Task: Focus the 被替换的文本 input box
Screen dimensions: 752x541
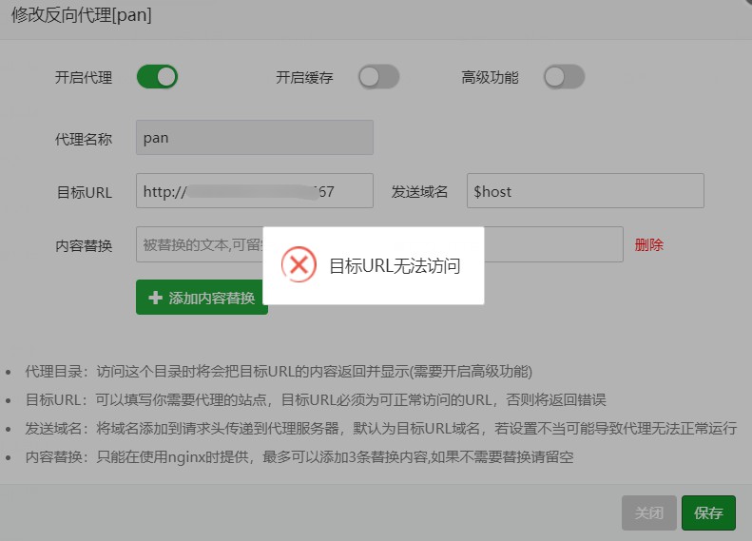Action: (x=200, y=244)
